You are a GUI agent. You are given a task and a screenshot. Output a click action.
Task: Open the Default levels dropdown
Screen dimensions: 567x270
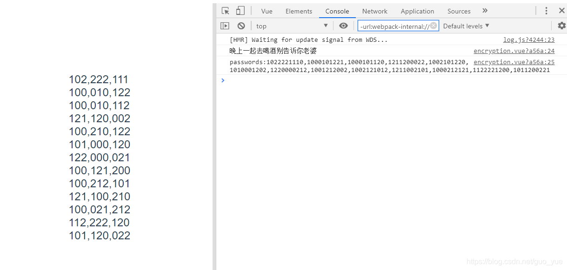coord(466,26)
